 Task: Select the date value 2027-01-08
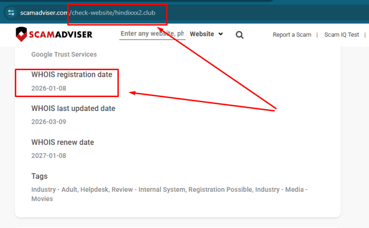click(49, 156)
